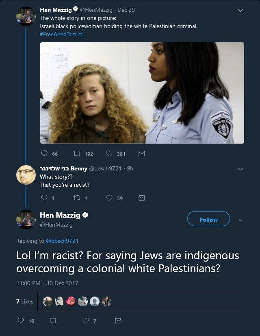This screenshot has width=260, height=336.
Task: Open @bbsch9721 mention in reply line
Action: click(62, 241)
